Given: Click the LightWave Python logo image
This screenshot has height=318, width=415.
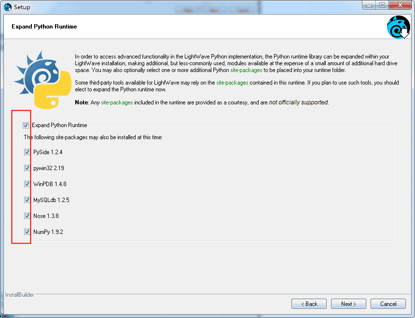Looking at the screenshot, I should pyautogui.click(x=42, y=80).
